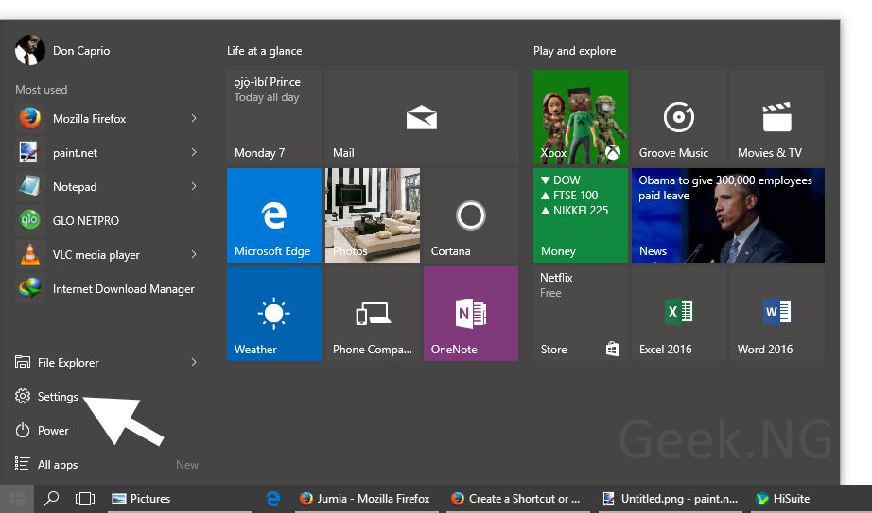872x513 pixels.
Task: Open the Money tile with stock indexes
Action: coord(581,215)
